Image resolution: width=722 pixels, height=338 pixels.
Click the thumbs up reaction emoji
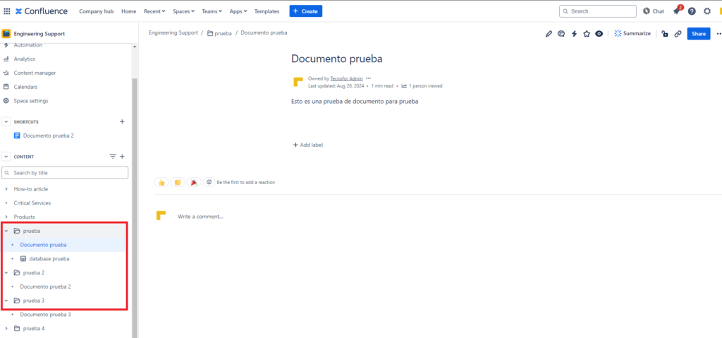pyautogui.click(x=161, y=182)
